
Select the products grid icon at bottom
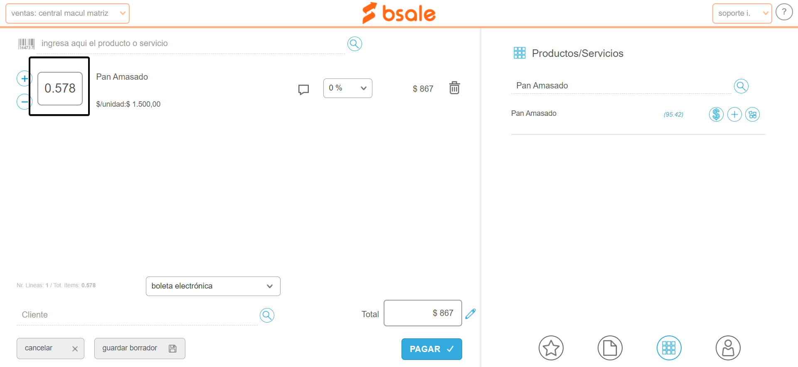point(669,348)
